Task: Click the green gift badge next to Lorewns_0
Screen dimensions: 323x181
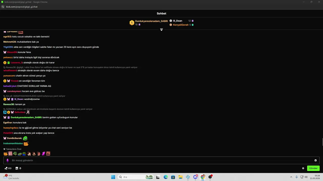Action: tap(9, 63)
